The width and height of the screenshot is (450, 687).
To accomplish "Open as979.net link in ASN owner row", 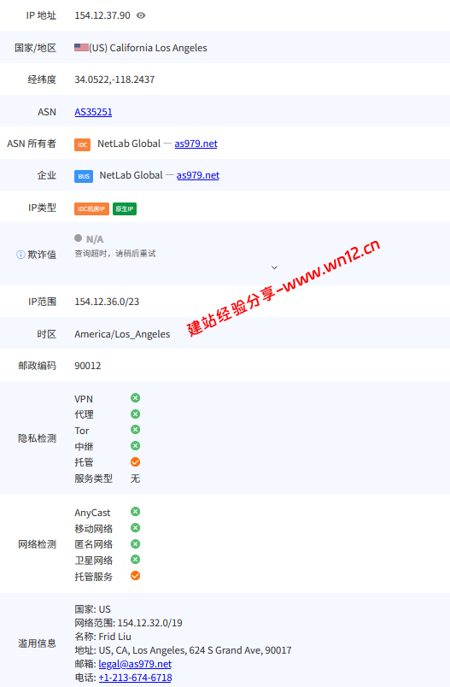I will pos(196,144).
